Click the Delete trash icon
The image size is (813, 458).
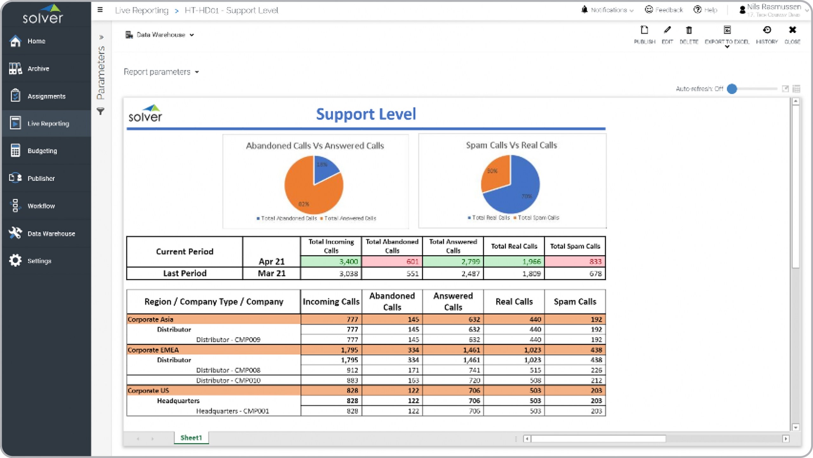pos(689,31)
